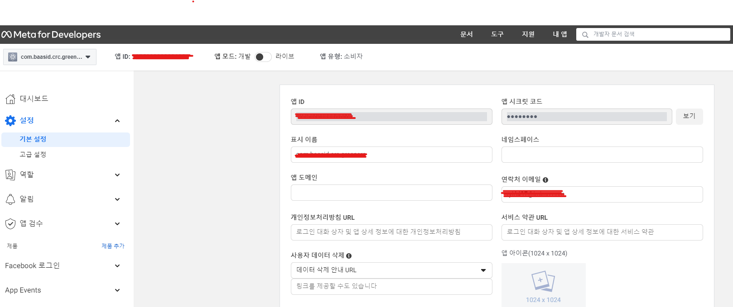Select 기본 설정 in the sidebar
Image resolution: width=733 pixels, height=307 pixels.
(66, 139)
